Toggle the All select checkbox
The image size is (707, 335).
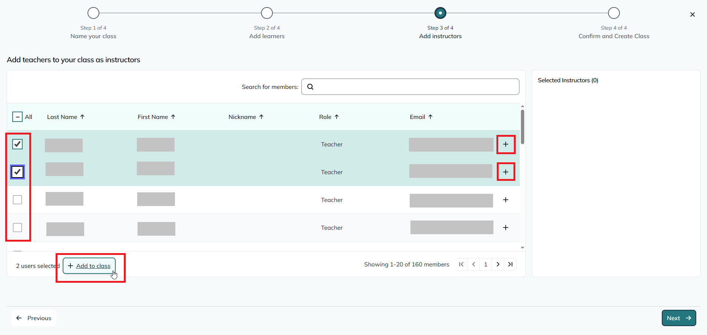[x=17, y=117]
